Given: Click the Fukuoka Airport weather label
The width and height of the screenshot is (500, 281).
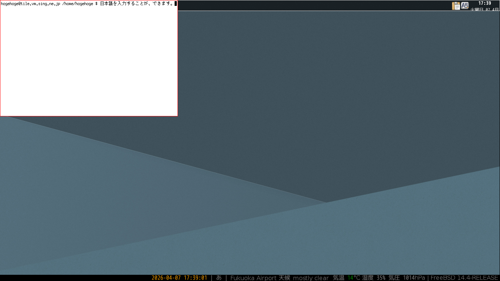Looking at the screenshot, I should [x=253, y=278].
